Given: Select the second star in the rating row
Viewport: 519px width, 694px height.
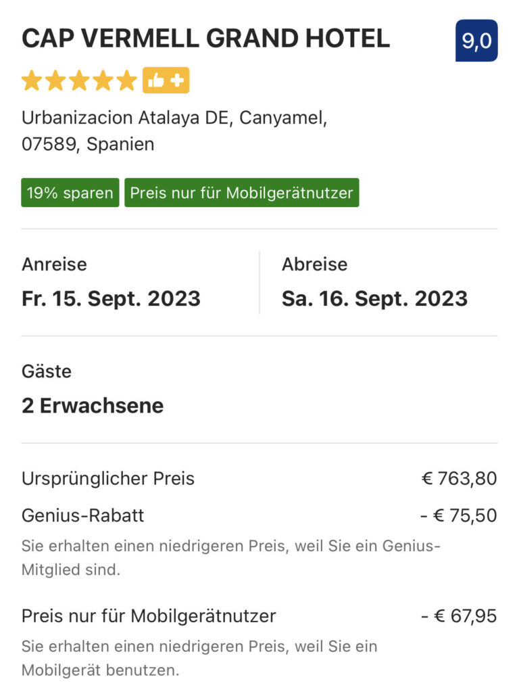Looking at the screenshot, I should point(55,80).
